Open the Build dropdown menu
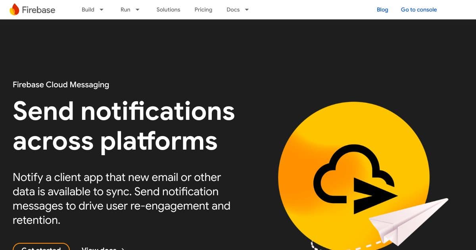This screenshot has width=476, height=250. (x=92, y=10)
